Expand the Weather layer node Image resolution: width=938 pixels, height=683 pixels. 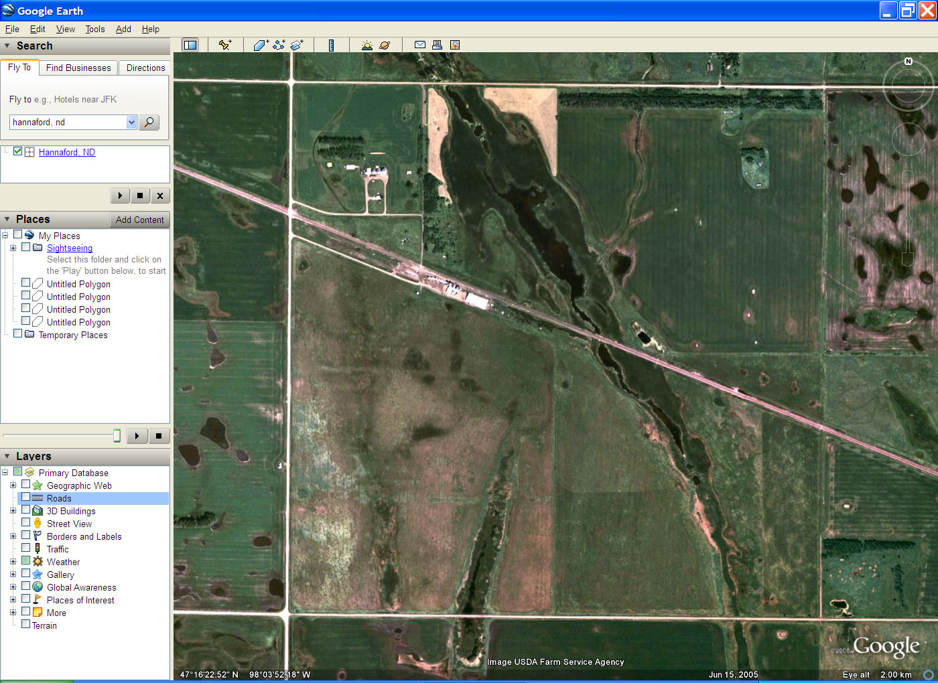pos(13,562)
